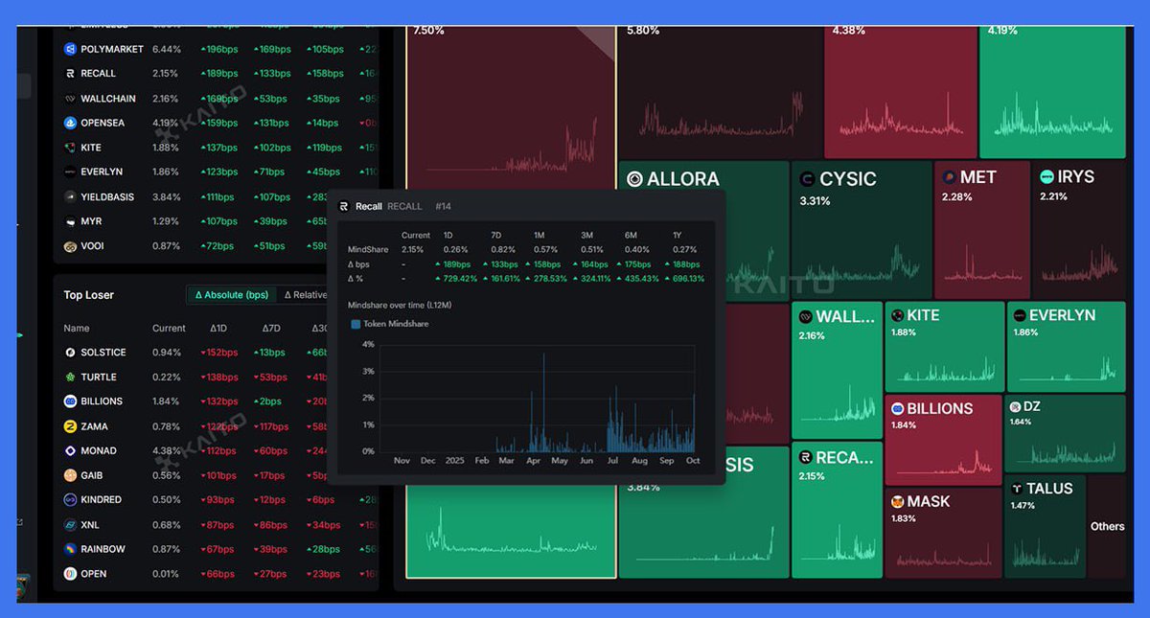The height and width of the screenshot is (618, 1150).
Task: Sort Top Loser by Current column
Action: coord(169,329)
